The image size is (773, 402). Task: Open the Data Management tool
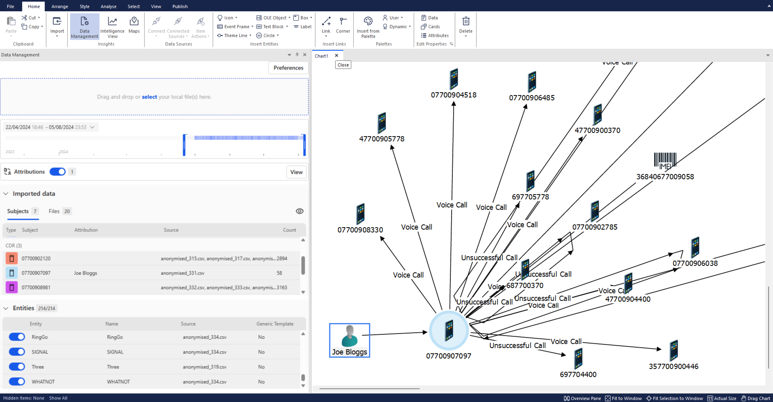point(85,27)
